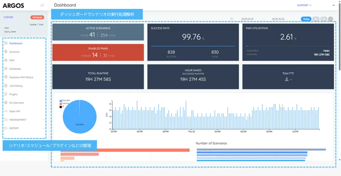Select the Today date range pill

(306, 19)
